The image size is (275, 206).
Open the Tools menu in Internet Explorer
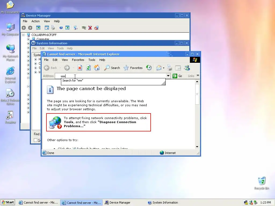point(92,60)
